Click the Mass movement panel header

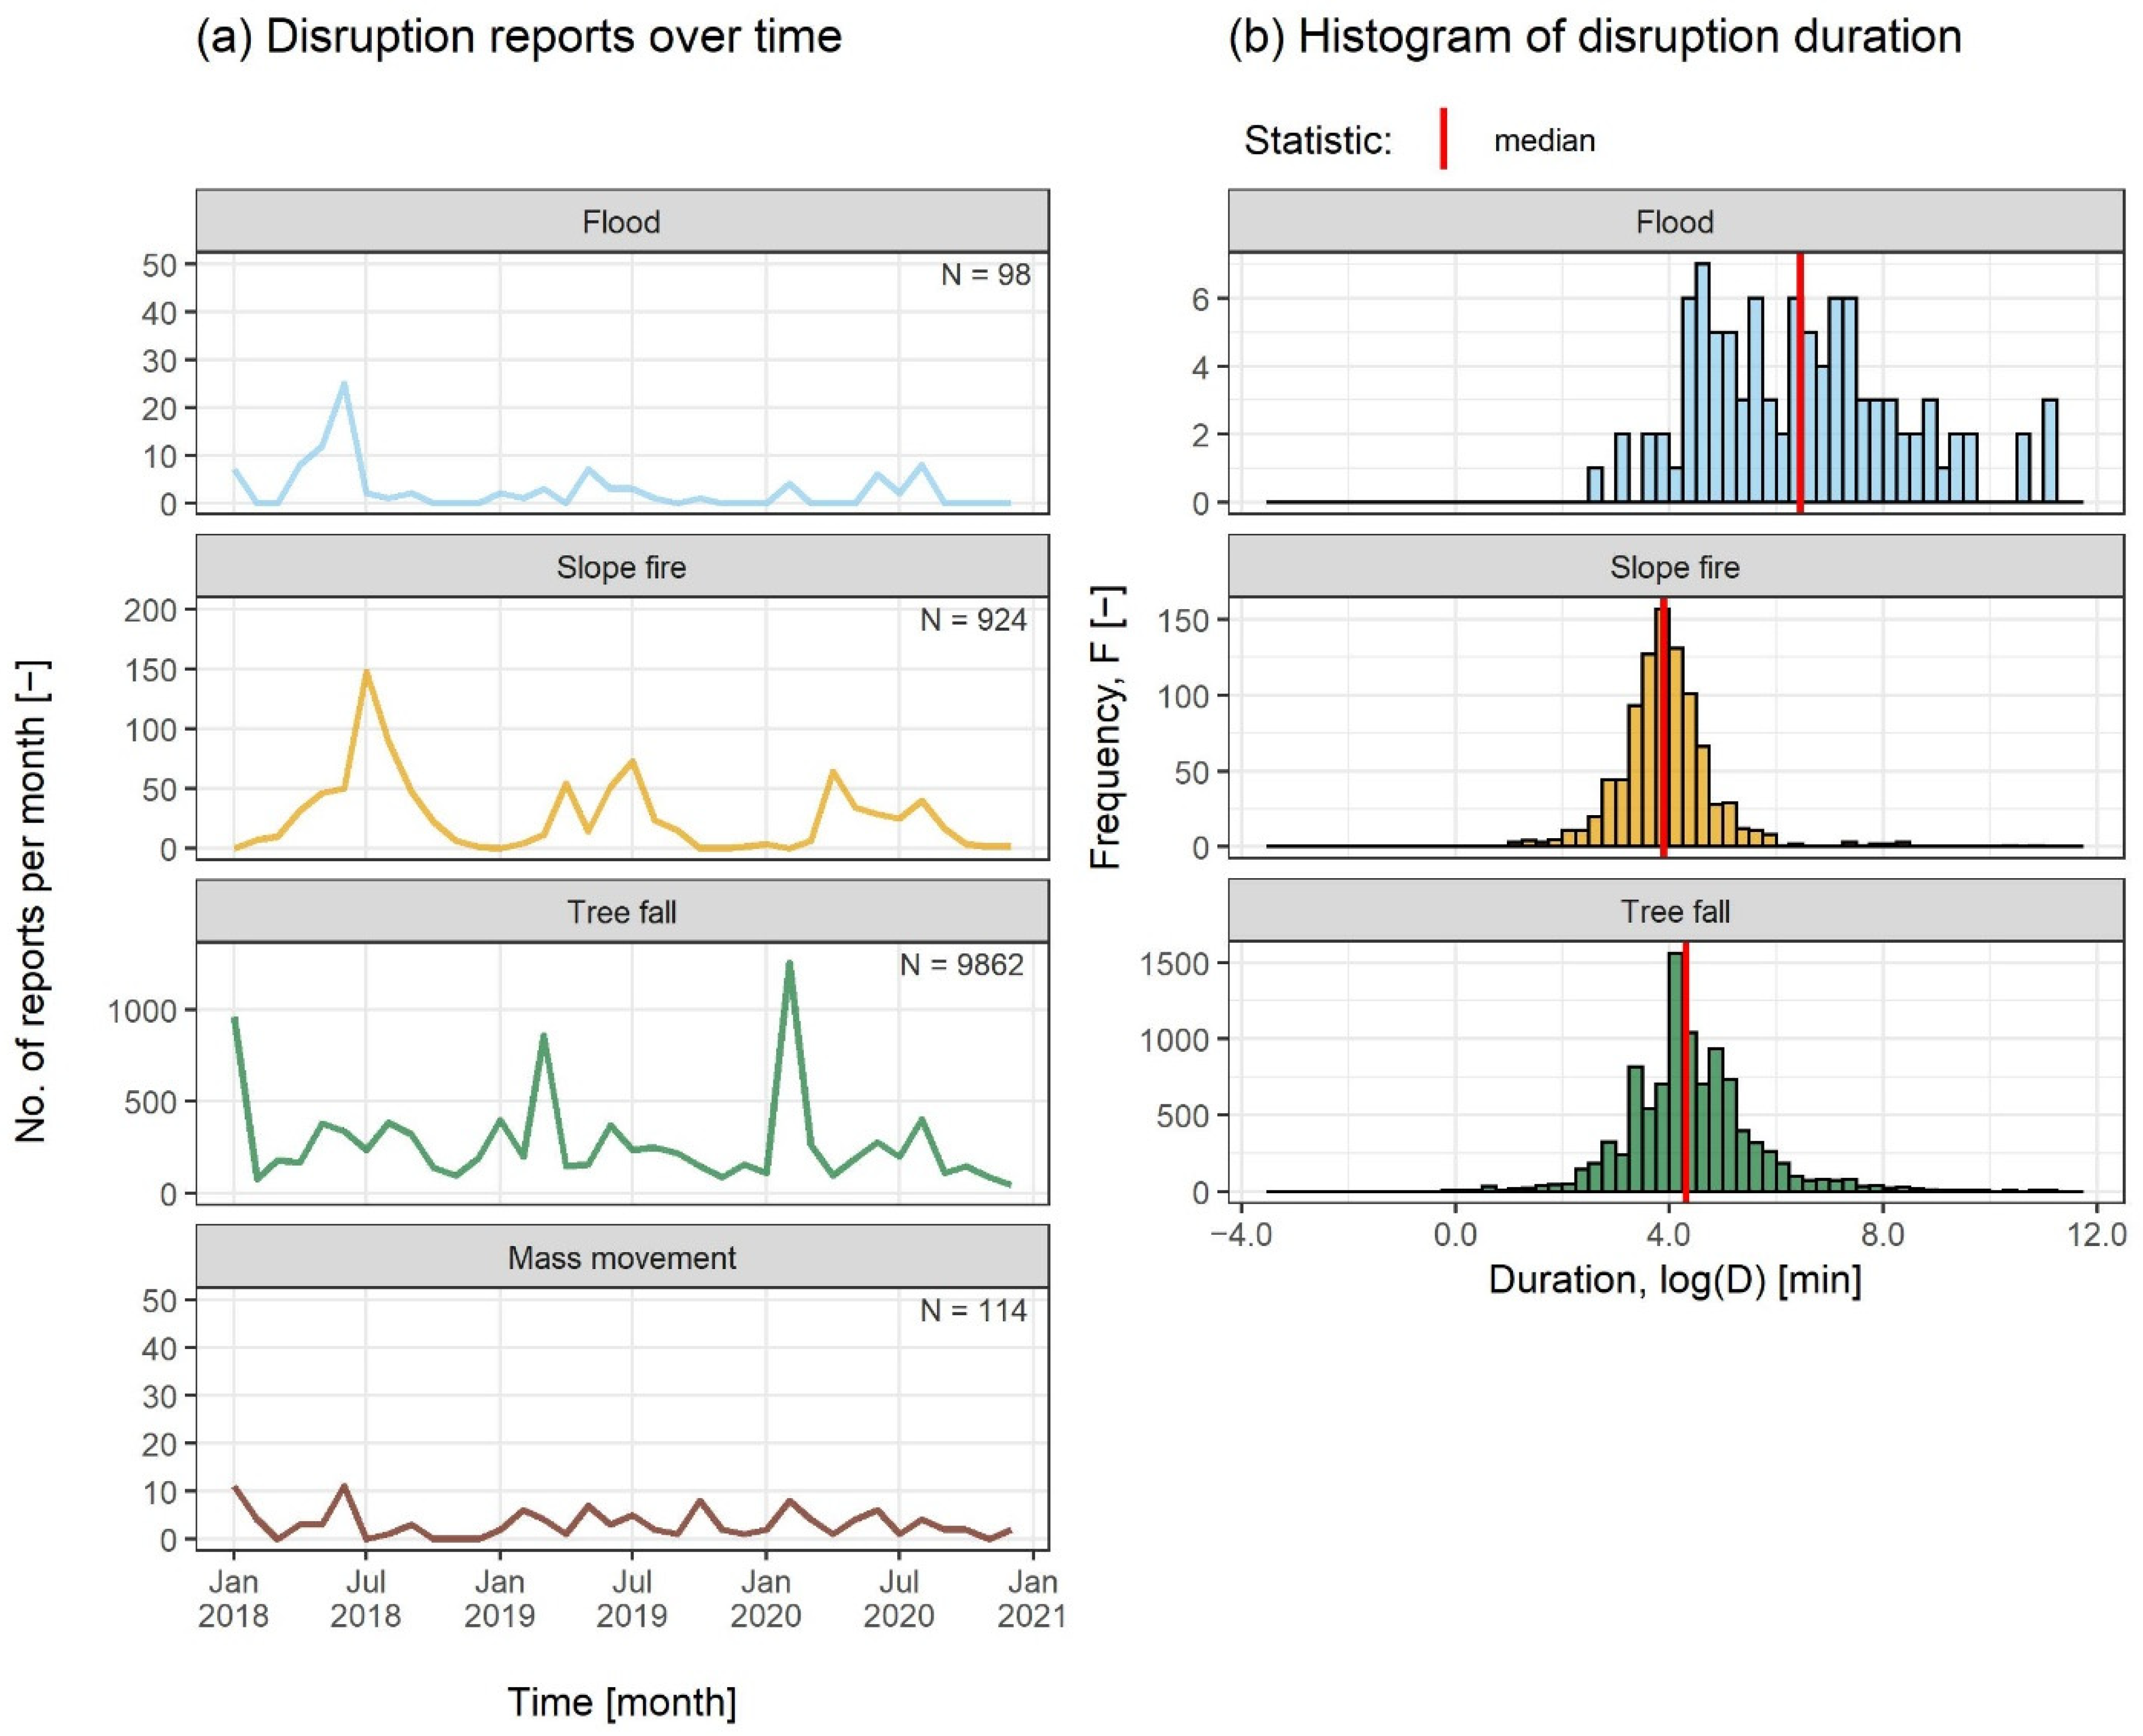(621, 1257)
